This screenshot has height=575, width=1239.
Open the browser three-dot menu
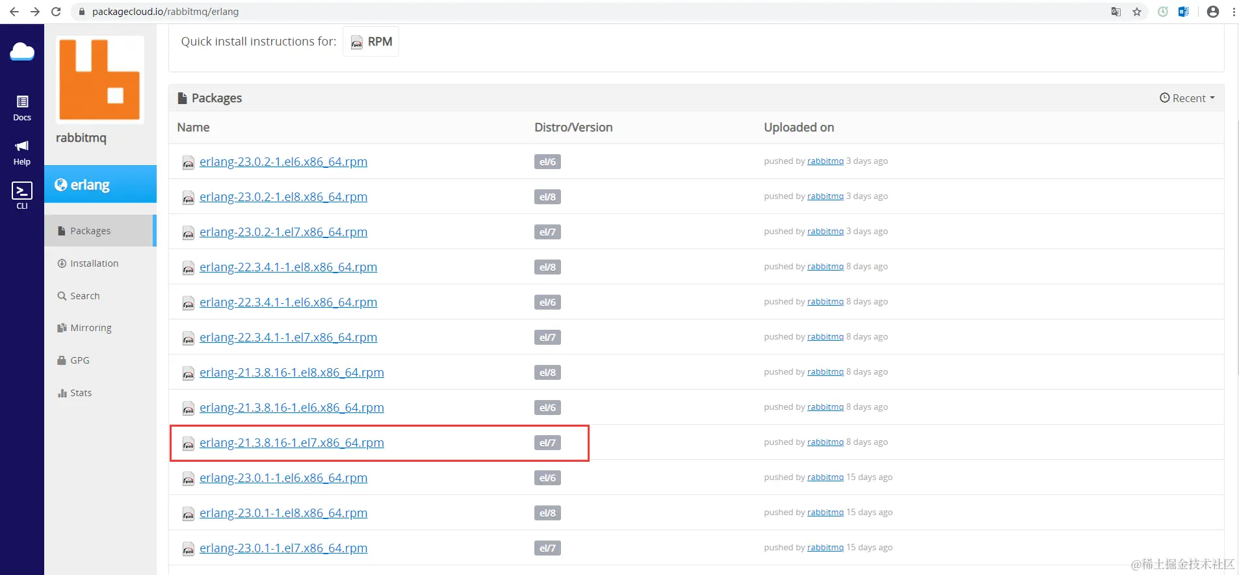click(x=1233, y=12)
